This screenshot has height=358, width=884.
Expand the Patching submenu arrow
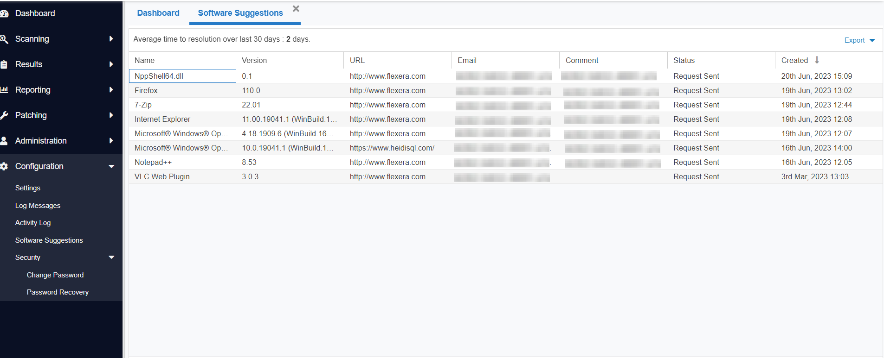[111, 115]
